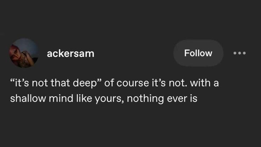Click the phrase "nothing ever is"
The height and width of the screenshot is (147, 261).
coord(162,98)
